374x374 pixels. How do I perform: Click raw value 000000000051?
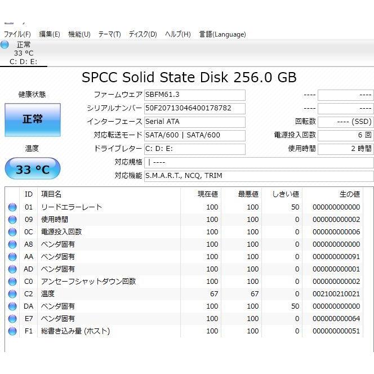[336, 331]
